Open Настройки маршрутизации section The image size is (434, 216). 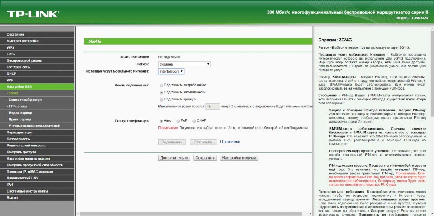coord(37,159)
